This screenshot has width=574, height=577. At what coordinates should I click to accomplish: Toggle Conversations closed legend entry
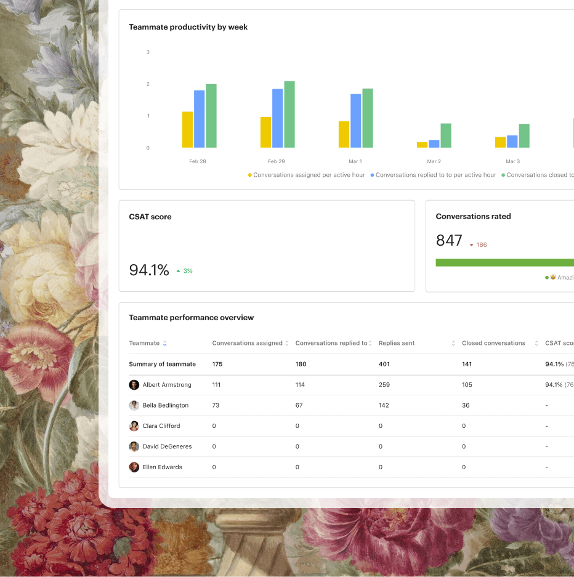538,175
